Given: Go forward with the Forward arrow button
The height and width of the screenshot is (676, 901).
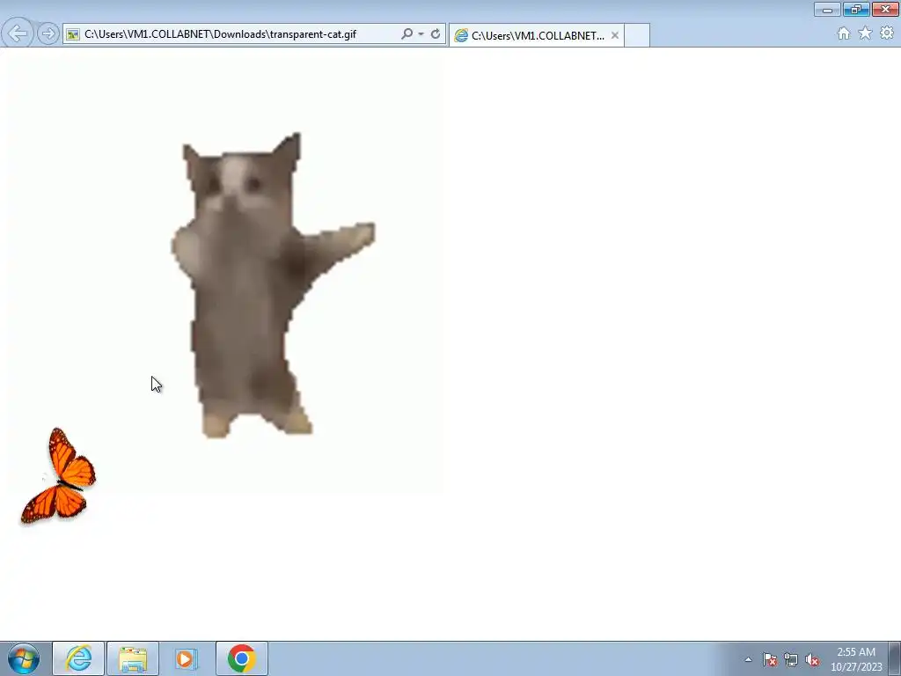Looking at the screenshot, I should tap(48, 34).
